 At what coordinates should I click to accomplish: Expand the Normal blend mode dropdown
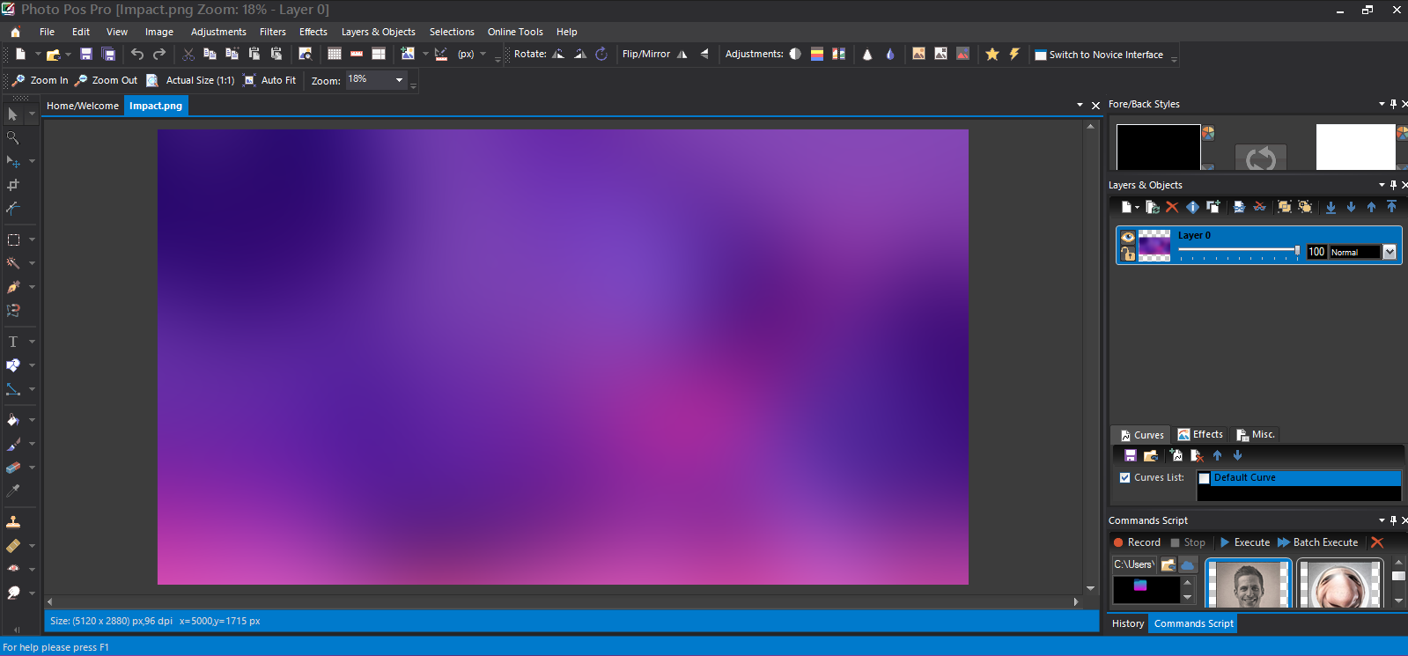[1390, 252]
